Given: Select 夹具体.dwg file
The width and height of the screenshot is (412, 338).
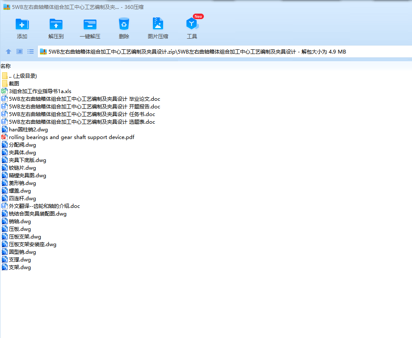Looking at the screenshot, I should (19, 153).
